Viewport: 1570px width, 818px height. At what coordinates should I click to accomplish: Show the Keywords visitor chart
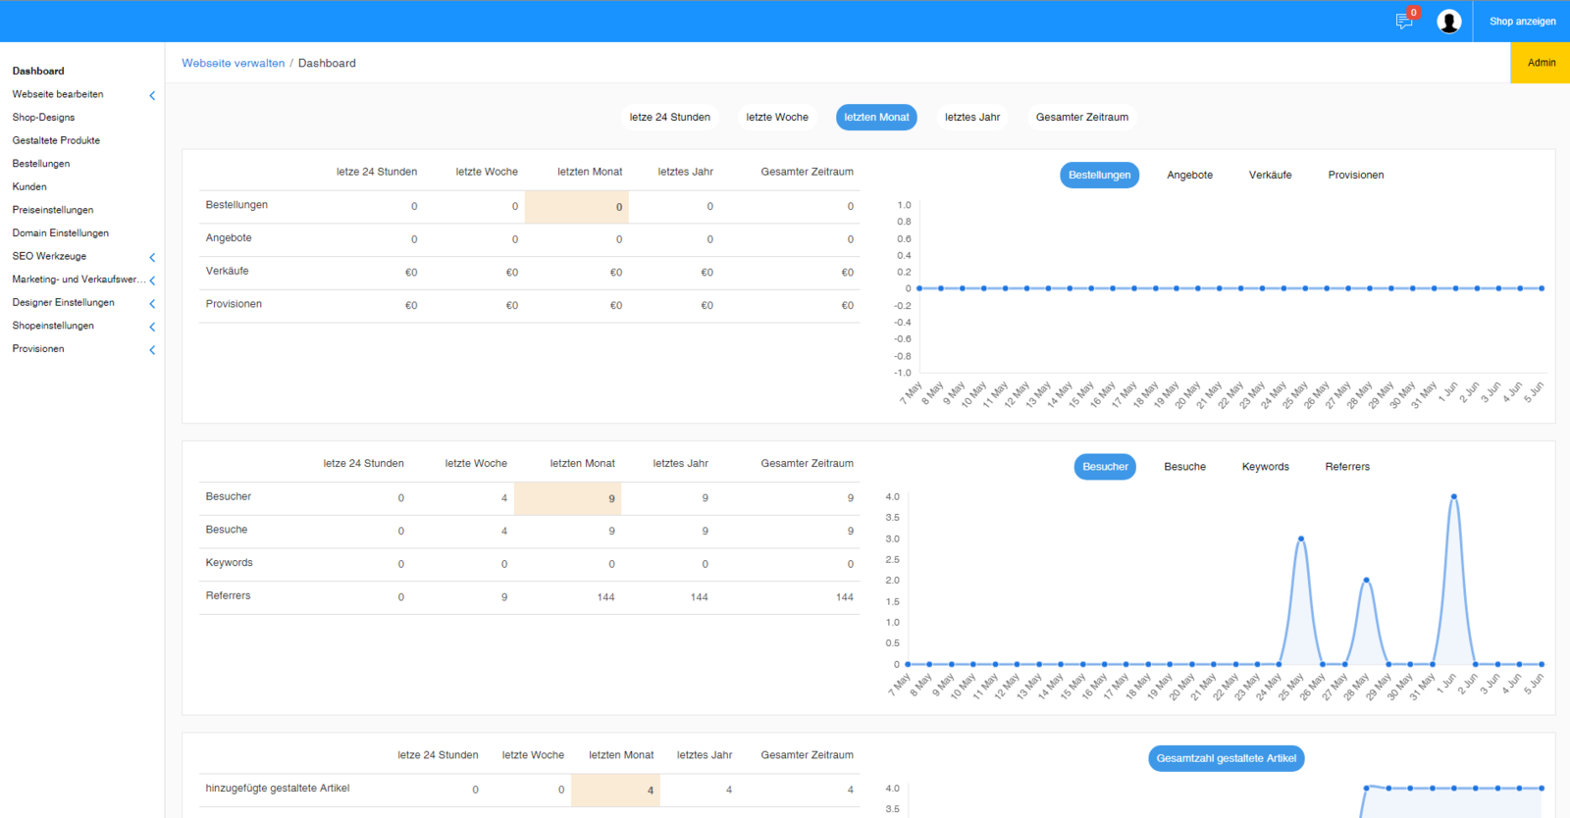pos(1265,467)
